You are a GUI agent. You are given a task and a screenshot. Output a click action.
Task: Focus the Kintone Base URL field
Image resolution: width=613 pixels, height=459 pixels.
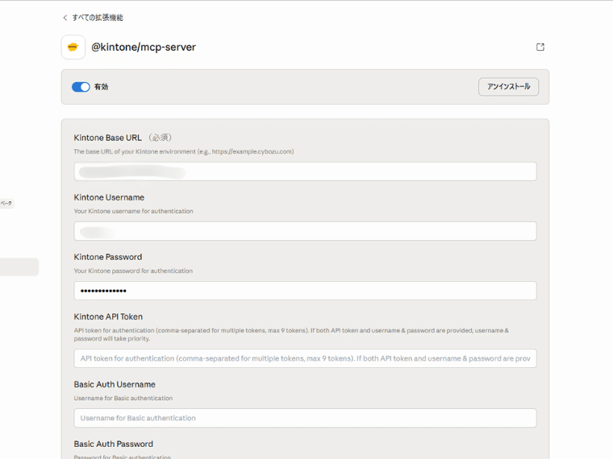coord(305,172)
